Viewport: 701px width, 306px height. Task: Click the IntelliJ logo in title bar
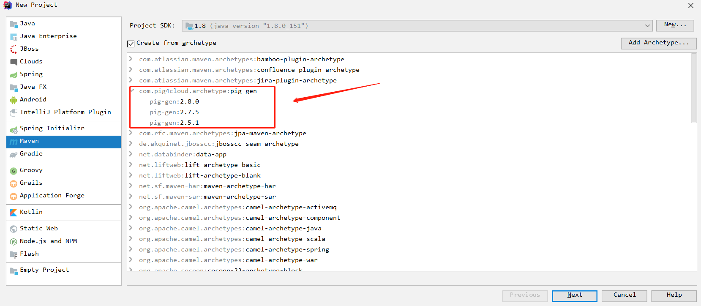pyautogui.click(x=8, y=5)
